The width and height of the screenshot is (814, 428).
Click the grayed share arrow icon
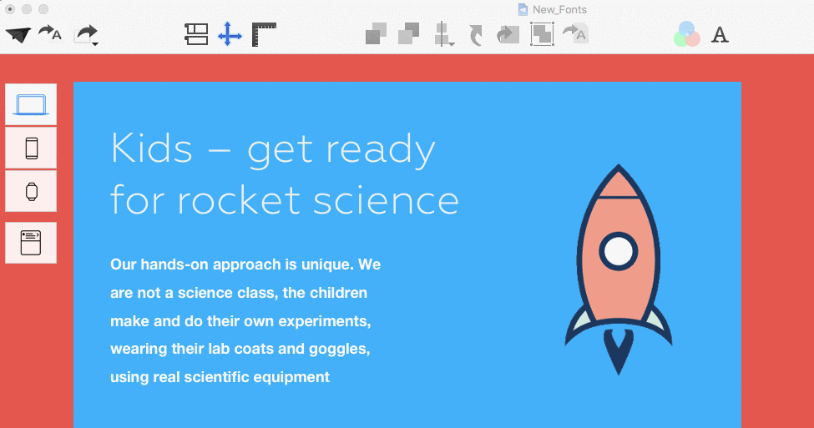tap(508, 35)
